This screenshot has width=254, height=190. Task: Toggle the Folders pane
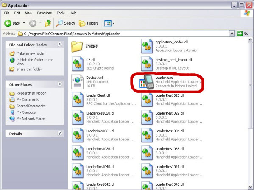tap(89, 23)
